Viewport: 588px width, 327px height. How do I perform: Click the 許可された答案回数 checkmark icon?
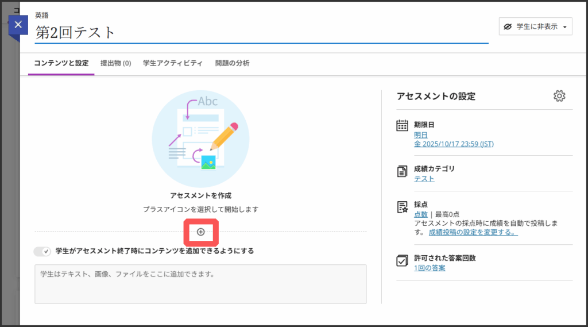(402, 260)
